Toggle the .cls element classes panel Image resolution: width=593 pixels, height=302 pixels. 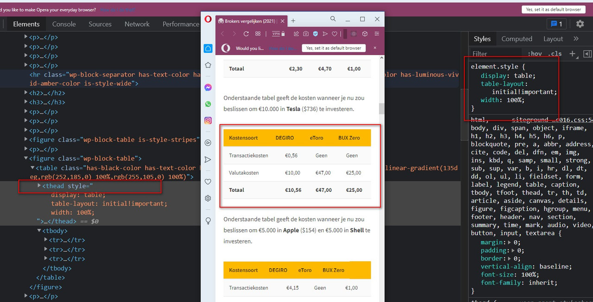pos(555,54)
